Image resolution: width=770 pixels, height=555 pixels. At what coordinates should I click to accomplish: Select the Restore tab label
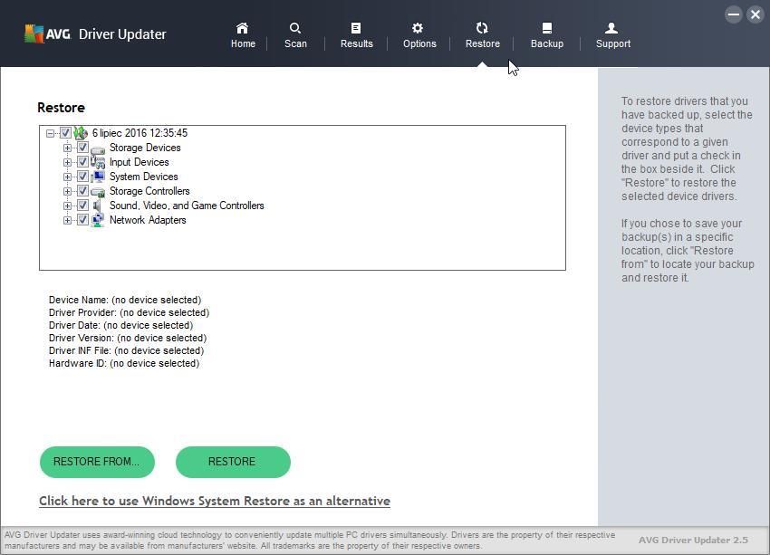483,43
